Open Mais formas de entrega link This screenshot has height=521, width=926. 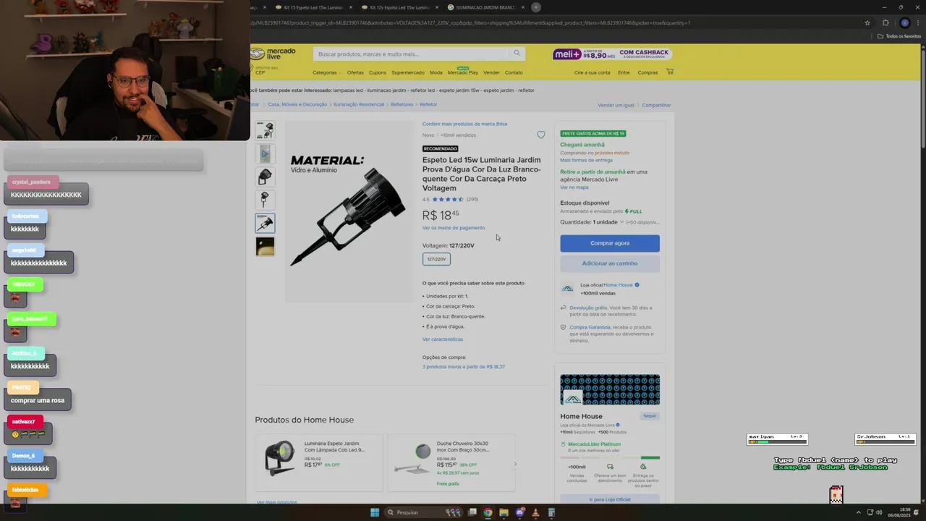coord(586,160)
